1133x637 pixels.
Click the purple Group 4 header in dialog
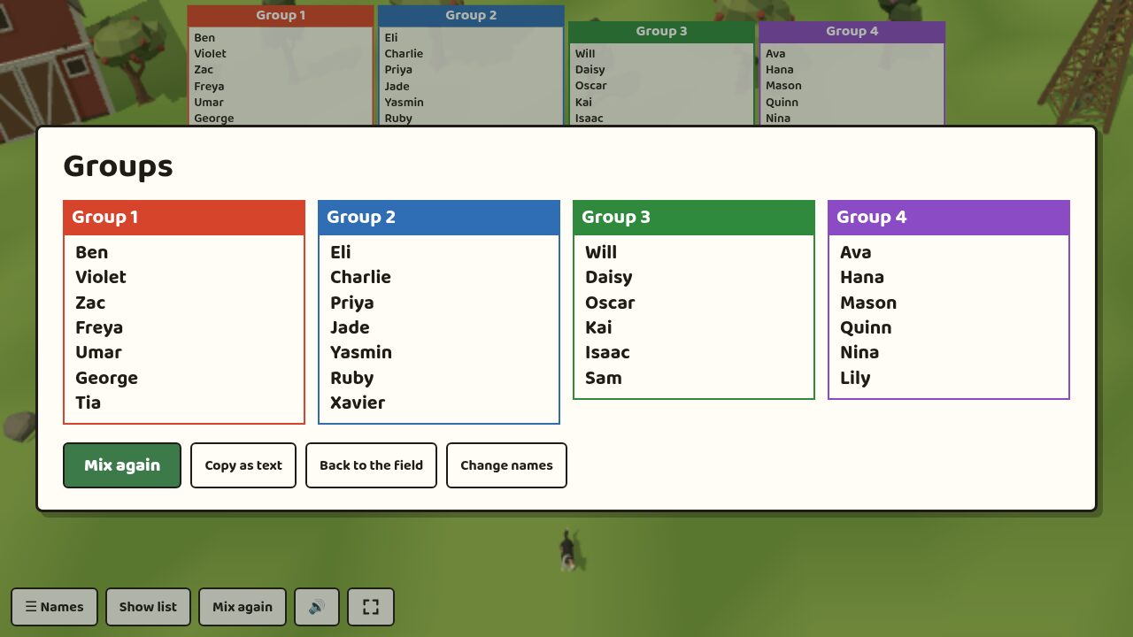click(x=949, y=218)
